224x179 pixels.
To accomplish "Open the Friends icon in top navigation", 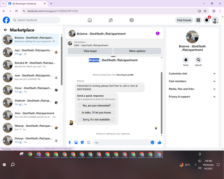I will (111, 20).
